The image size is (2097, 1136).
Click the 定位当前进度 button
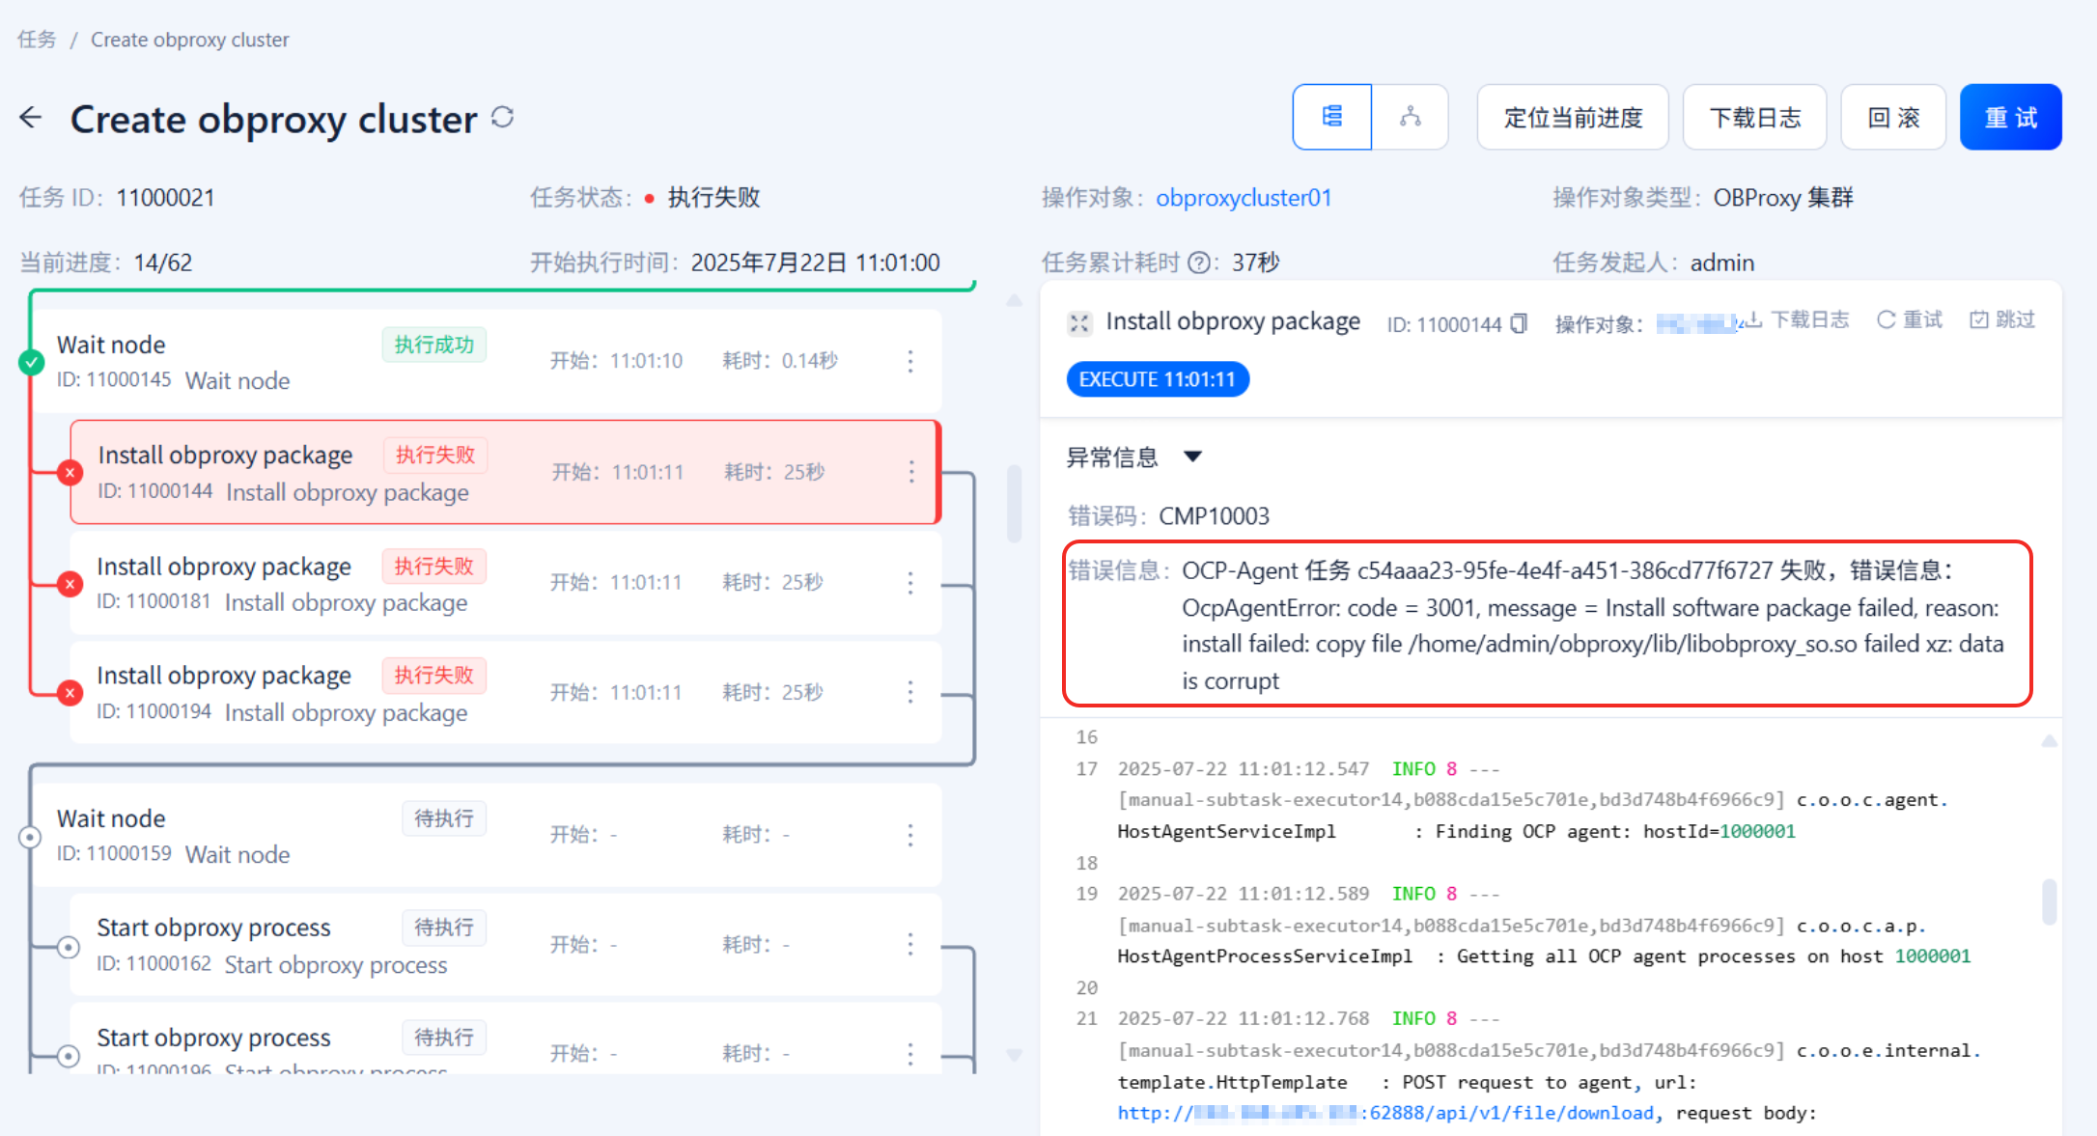click(1573, 117)
